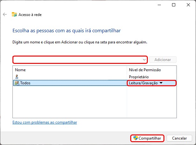
Task: Sort by the Nome column header
Action: click(x=20, y=70)
